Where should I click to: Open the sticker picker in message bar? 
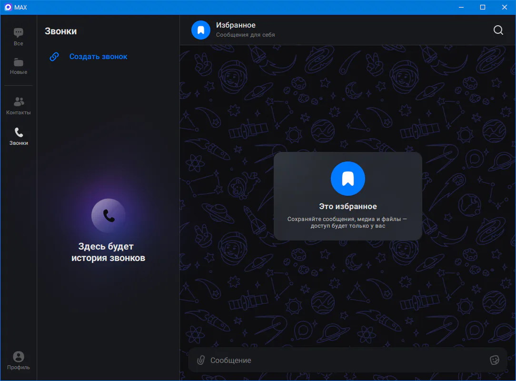[494, 360]
